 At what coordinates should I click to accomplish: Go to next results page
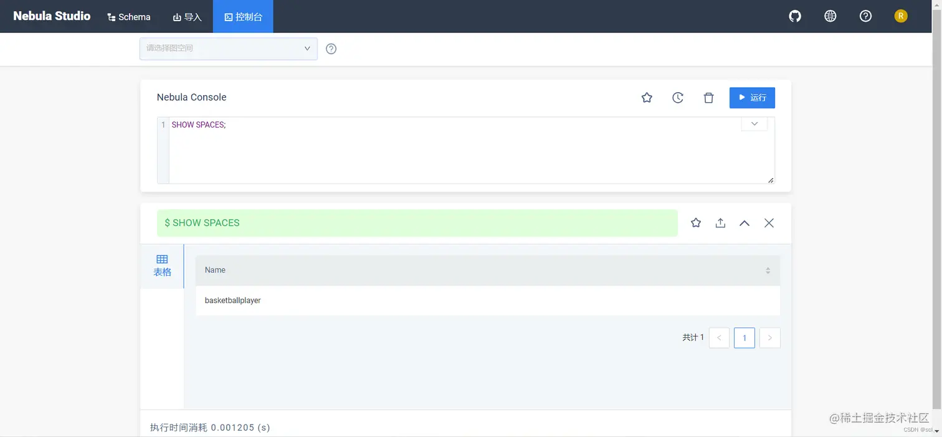pyautogui.click(x=770, y=338)
